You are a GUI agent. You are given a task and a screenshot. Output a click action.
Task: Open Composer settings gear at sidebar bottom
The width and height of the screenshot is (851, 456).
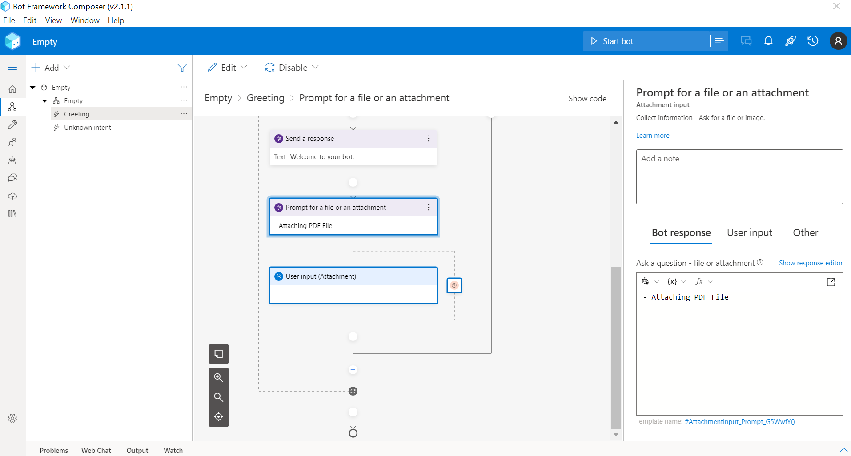pyautogui.click(x=13, y=418)
